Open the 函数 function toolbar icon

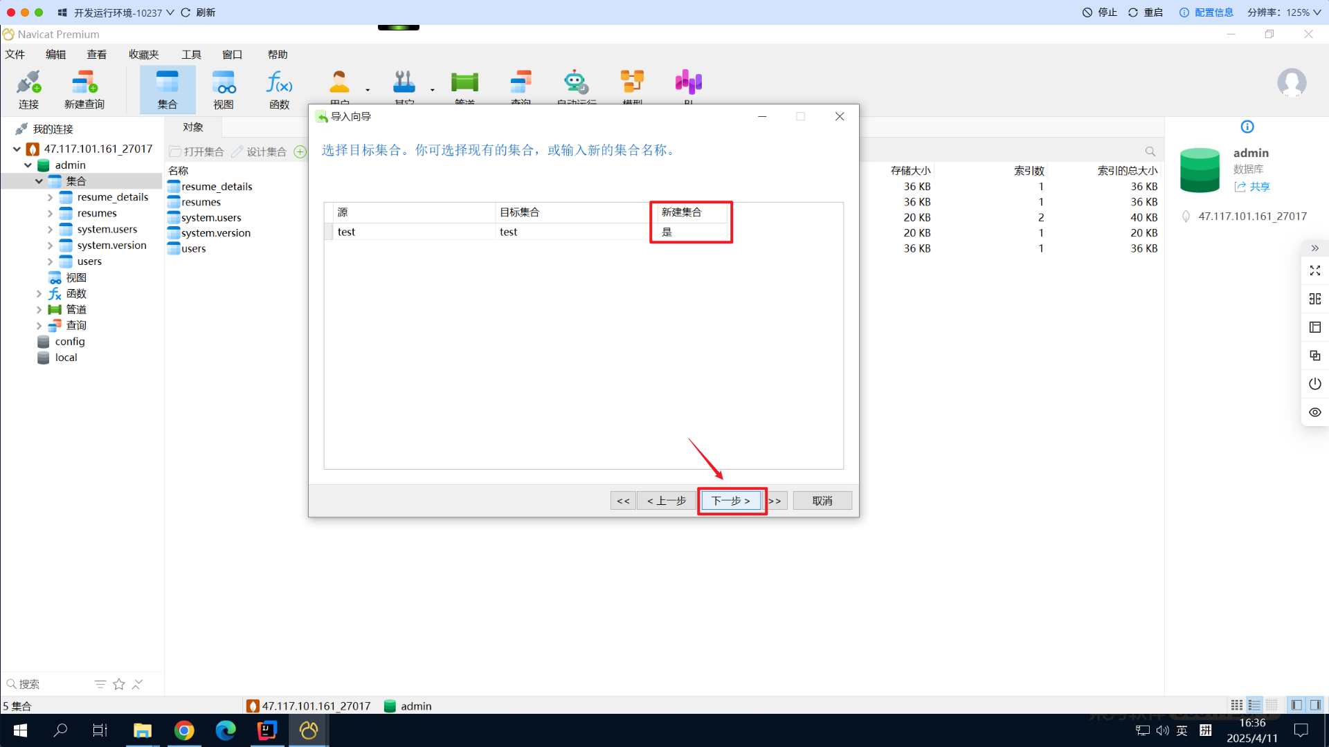[280, 89]
